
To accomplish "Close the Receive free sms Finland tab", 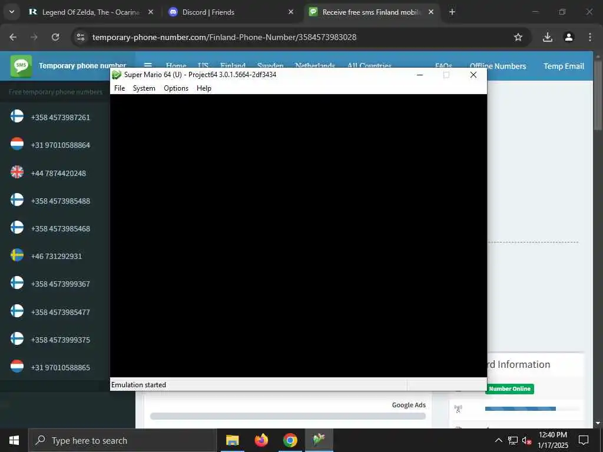I will click(x=431, y=12).
